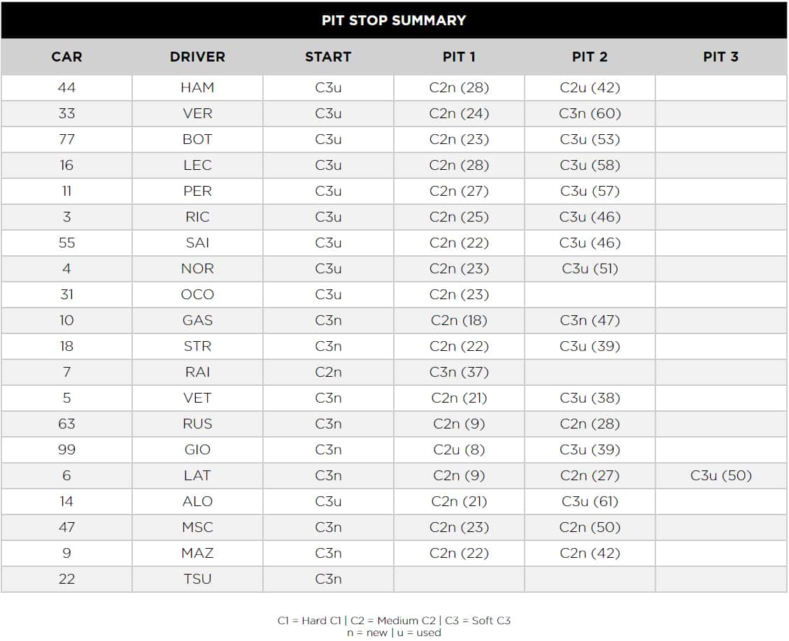Select GIO's C2u (8) pit 1 cell
The image size is (789, 641).
(x=459, y=449)
